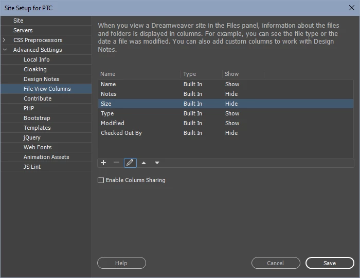Click the Name column header
Screen dimensions: 360x278
(139, 74)
